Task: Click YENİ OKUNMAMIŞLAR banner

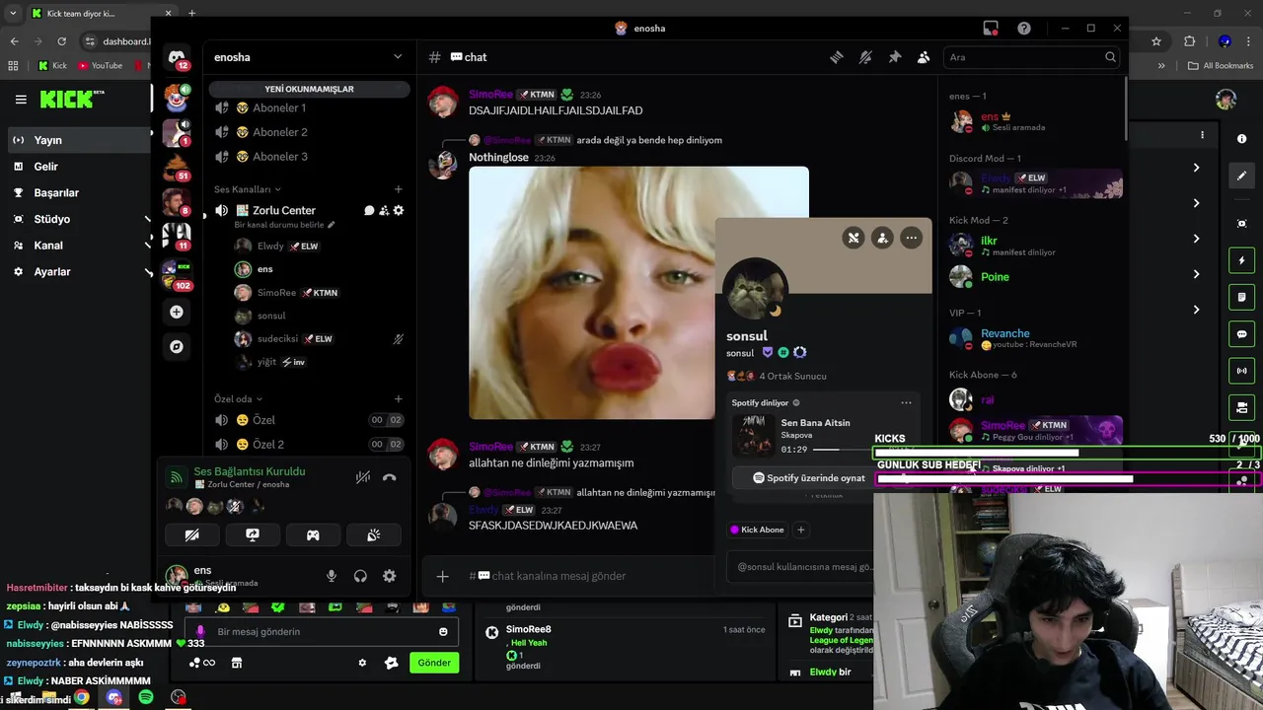Action: point(309,89)
